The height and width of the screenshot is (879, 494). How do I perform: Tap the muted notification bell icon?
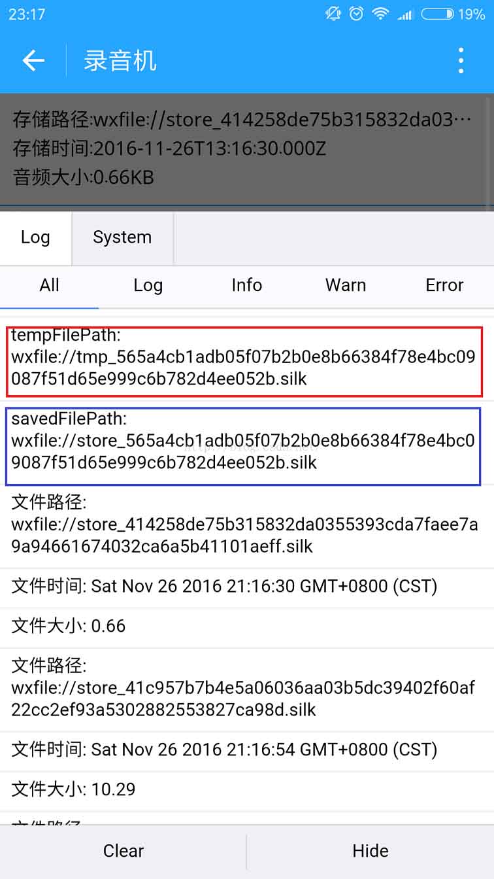tap(333, 14)
